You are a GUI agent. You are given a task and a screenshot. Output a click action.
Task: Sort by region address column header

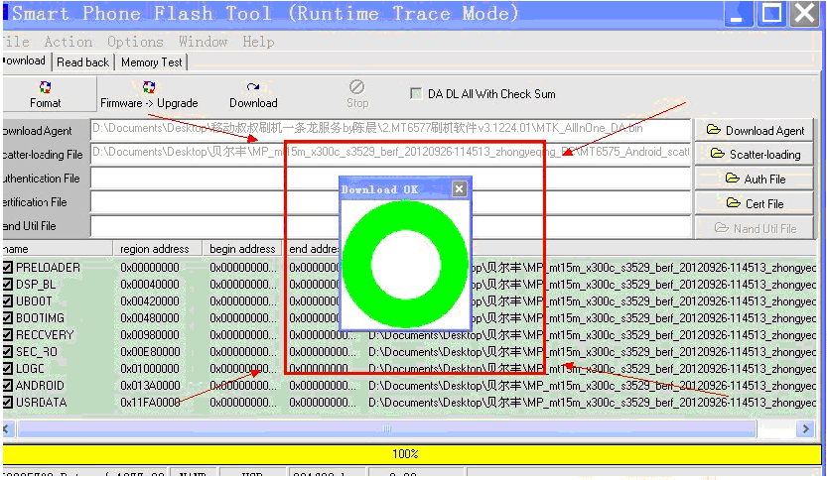coord(158,249)
